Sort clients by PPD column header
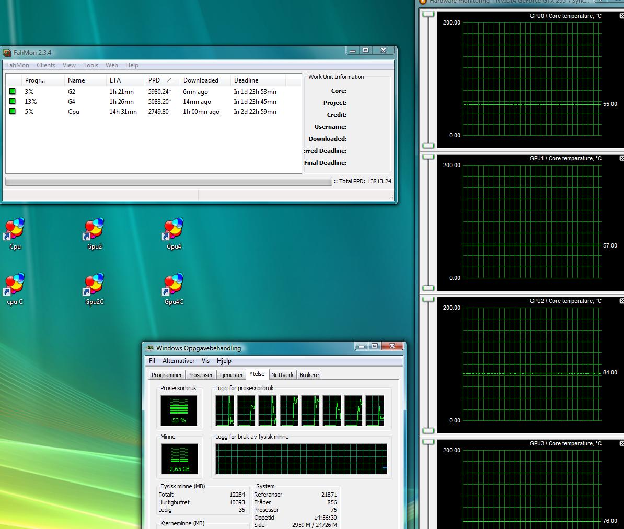 tap(163, 80)
